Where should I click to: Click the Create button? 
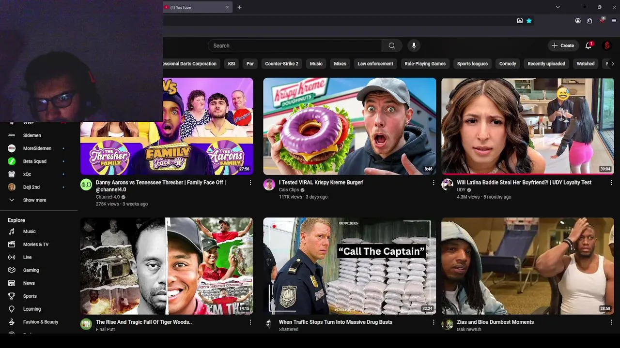[563, 45]
